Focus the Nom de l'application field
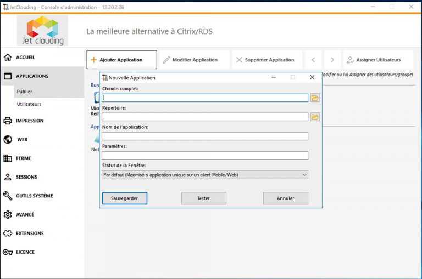 [x=205, y=136]
